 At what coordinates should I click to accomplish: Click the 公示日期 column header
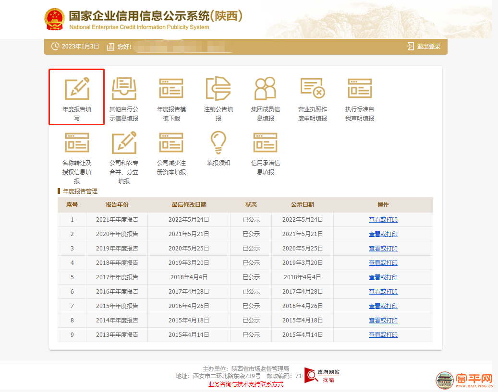pyautogui.click(x=303, y=205)
